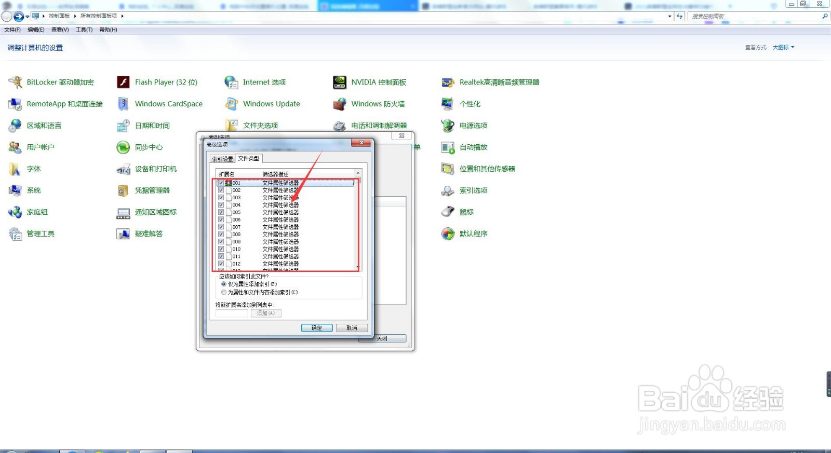Open NVIDIA 控制面板 icon
The image size is (831, 453).
[340, 82]
